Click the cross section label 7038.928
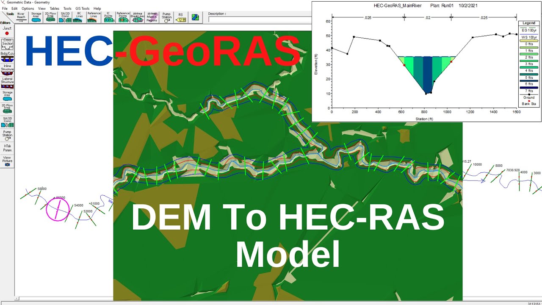 [x=513, y=170]
